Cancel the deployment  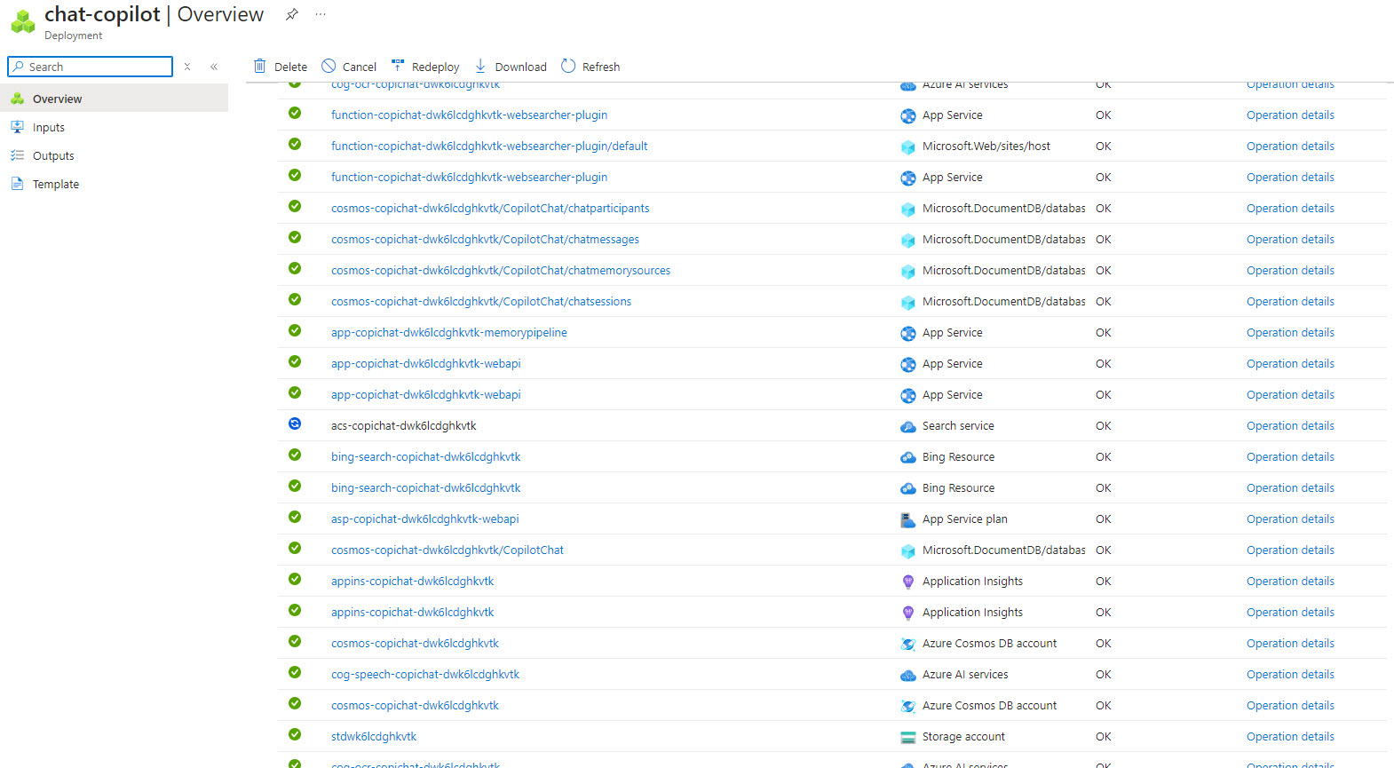coord(349,67)
